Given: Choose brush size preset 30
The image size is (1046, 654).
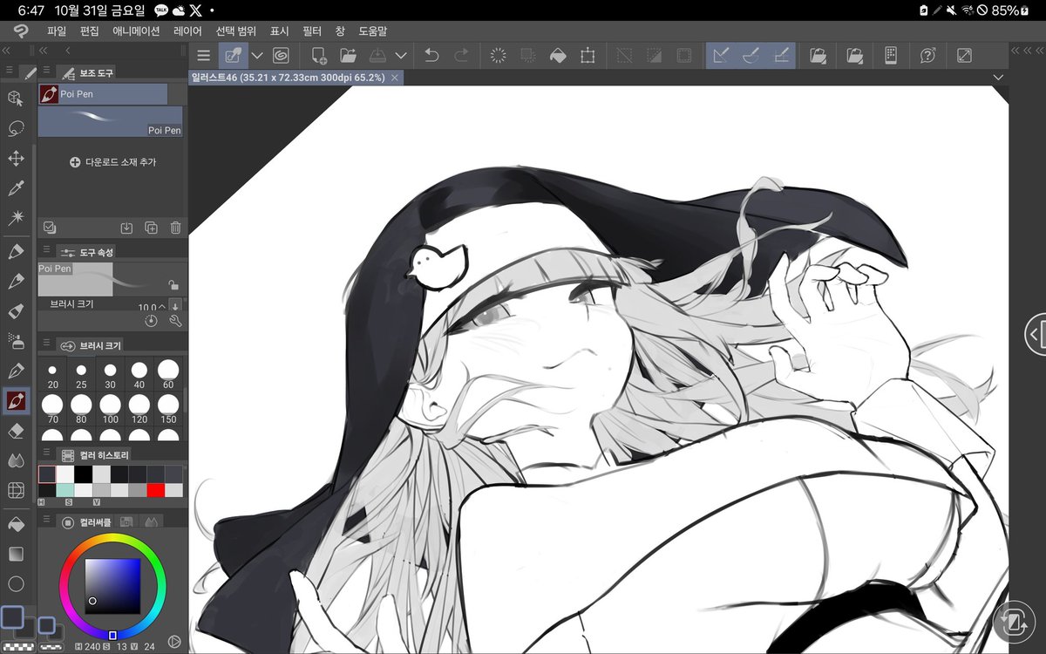Looking at the screenshot, I should (x=110, y=375).
